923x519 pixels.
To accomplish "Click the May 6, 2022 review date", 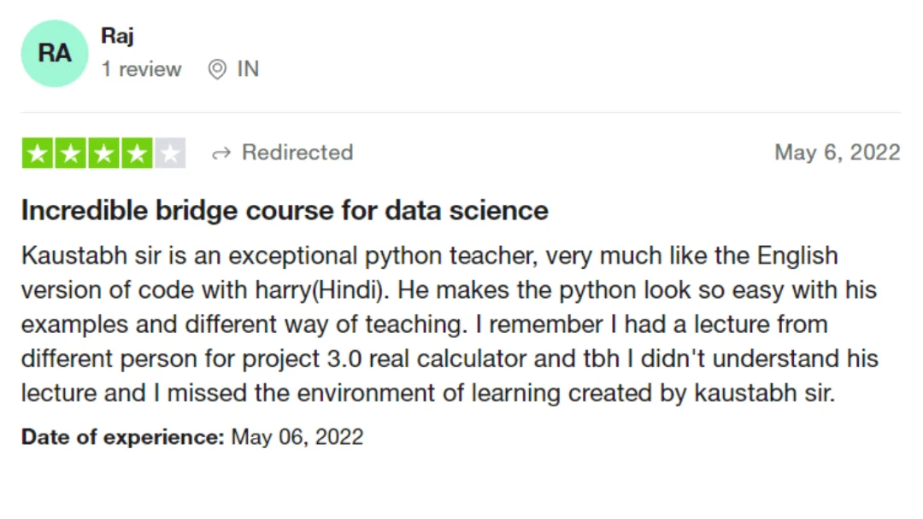I will pyautogui.click(x=837, y=152).
